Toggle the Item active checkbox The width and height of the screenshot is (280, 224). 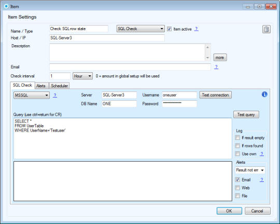coord(169,29)
